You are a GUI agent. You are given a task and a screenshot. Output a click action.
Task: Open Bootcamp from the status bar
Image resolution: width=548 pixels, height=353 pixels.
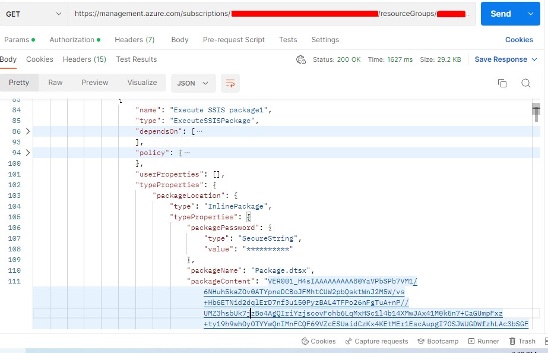click(438, 341)
